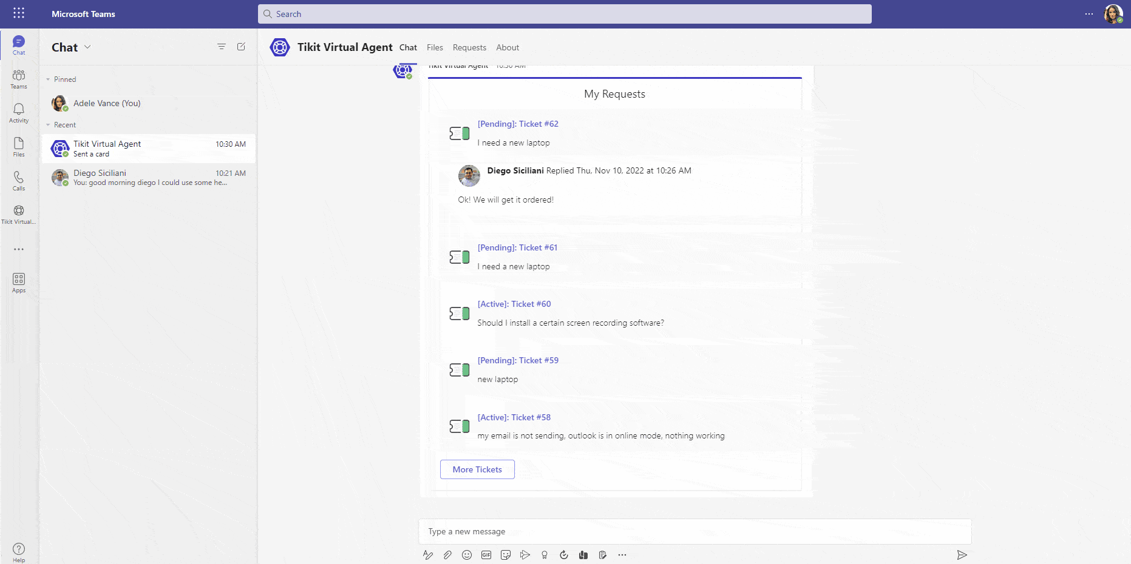1131x564 pixels.
Task: Click 'Ok! We will get it ordered!' reply
Action: pyautogui.click(x=506, y=200)
